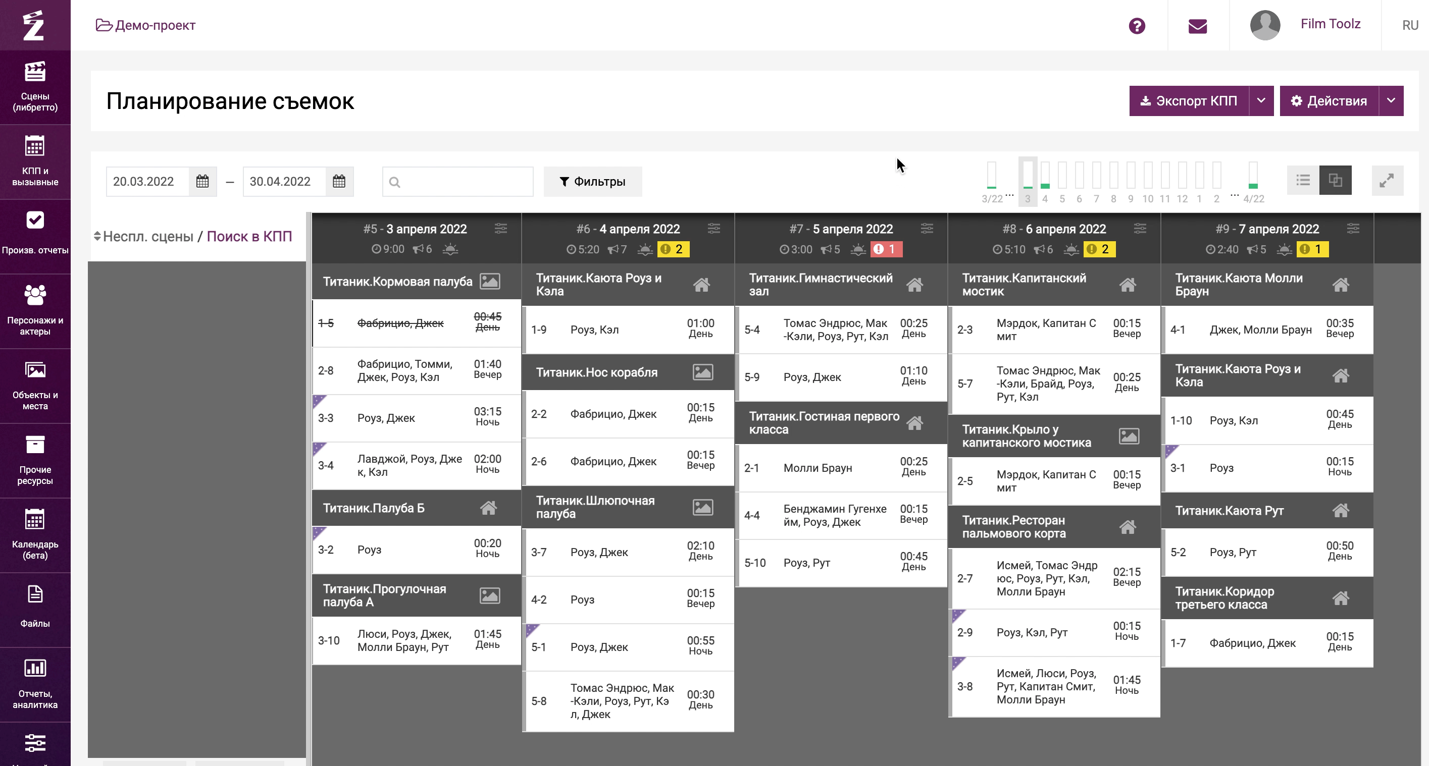Open Действия dropdown arrow
Screen dimensions: 1429x766
(x=1391, y=101)
